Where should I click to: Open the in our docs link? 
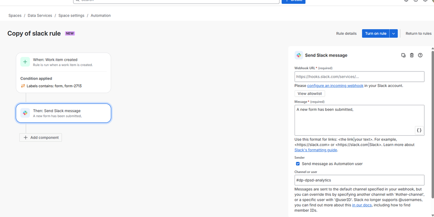(x=362, y=205)
